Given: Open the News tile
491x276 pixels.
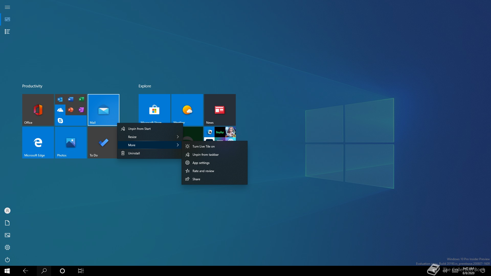Looking at the screenshot, I should [x=220, y=110].
